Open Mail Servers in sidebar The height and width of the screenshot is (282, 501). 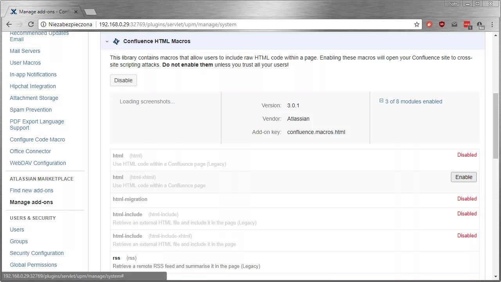[25, 51]
